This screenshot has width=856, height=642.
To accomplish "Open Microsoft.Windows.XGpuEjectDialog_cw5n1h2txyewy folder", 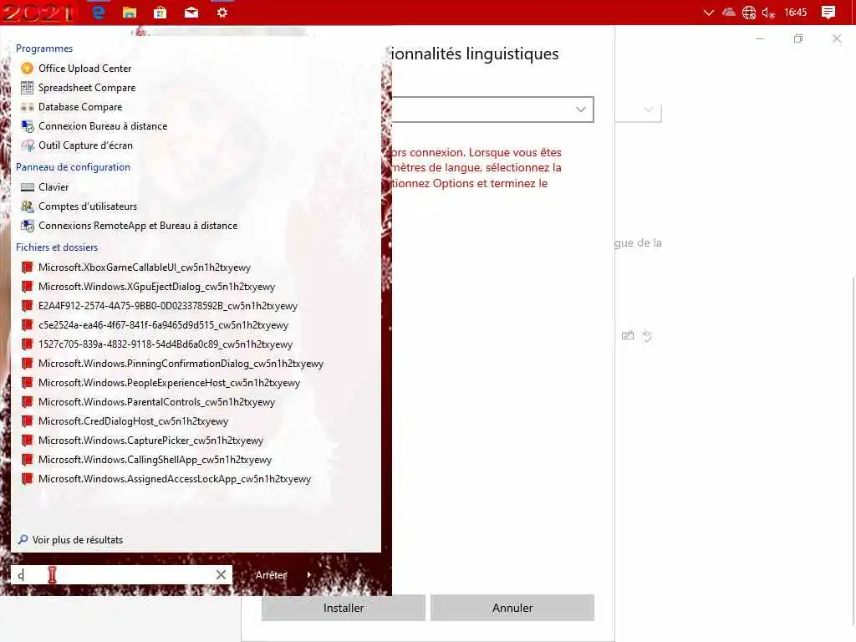I will [x=156, y=287].
